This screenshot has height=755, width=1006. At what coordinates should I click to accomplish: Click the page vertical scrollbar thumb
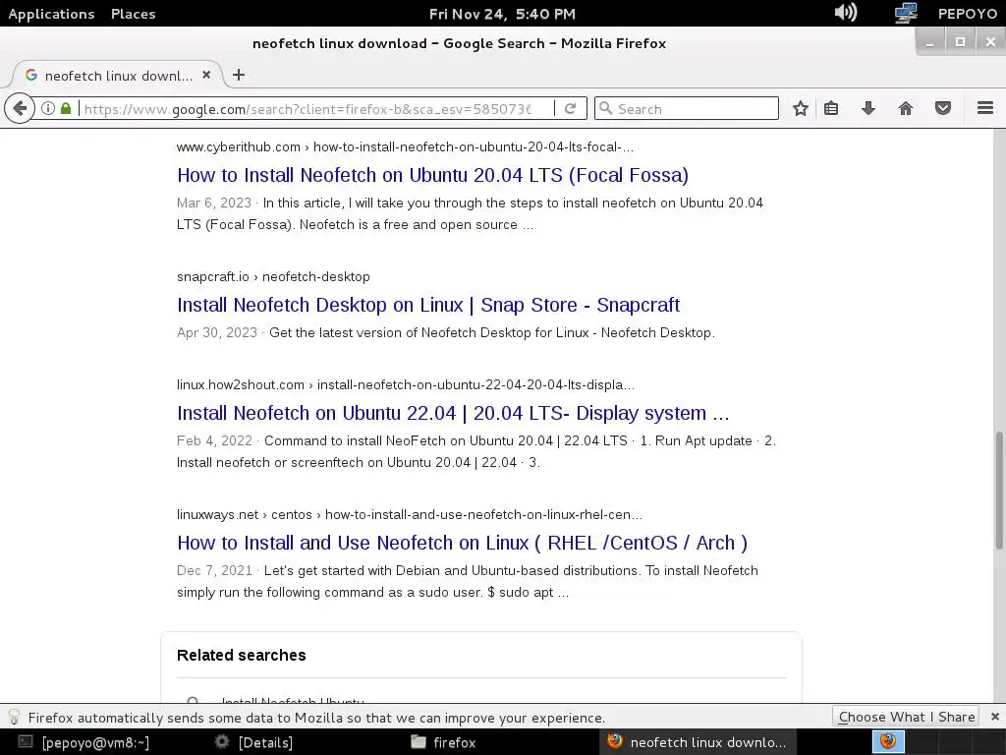pyautogui.click(x=999, y=491)
